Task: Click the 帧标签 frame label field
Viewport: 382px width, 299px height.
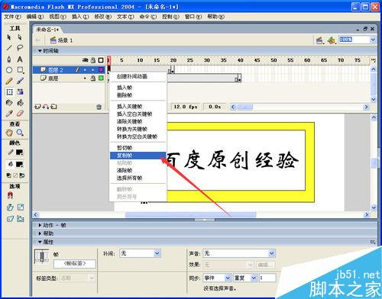Action: [x=75, y=264]
